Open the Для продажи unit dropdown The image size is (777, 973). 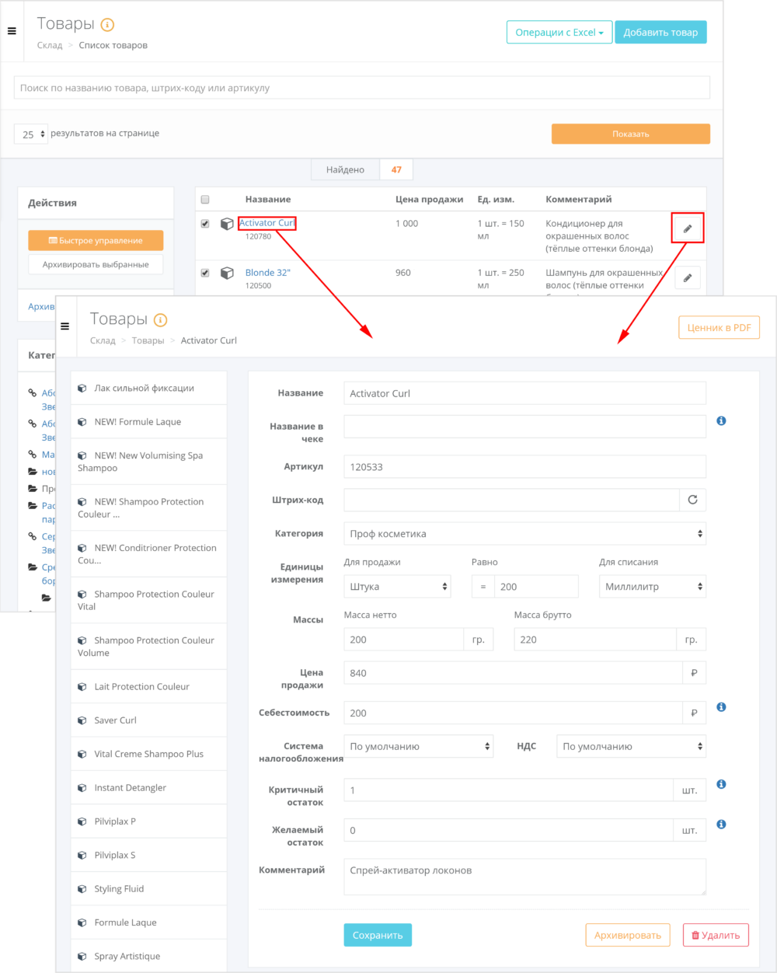pyautogui.click(x=397, y=587)
